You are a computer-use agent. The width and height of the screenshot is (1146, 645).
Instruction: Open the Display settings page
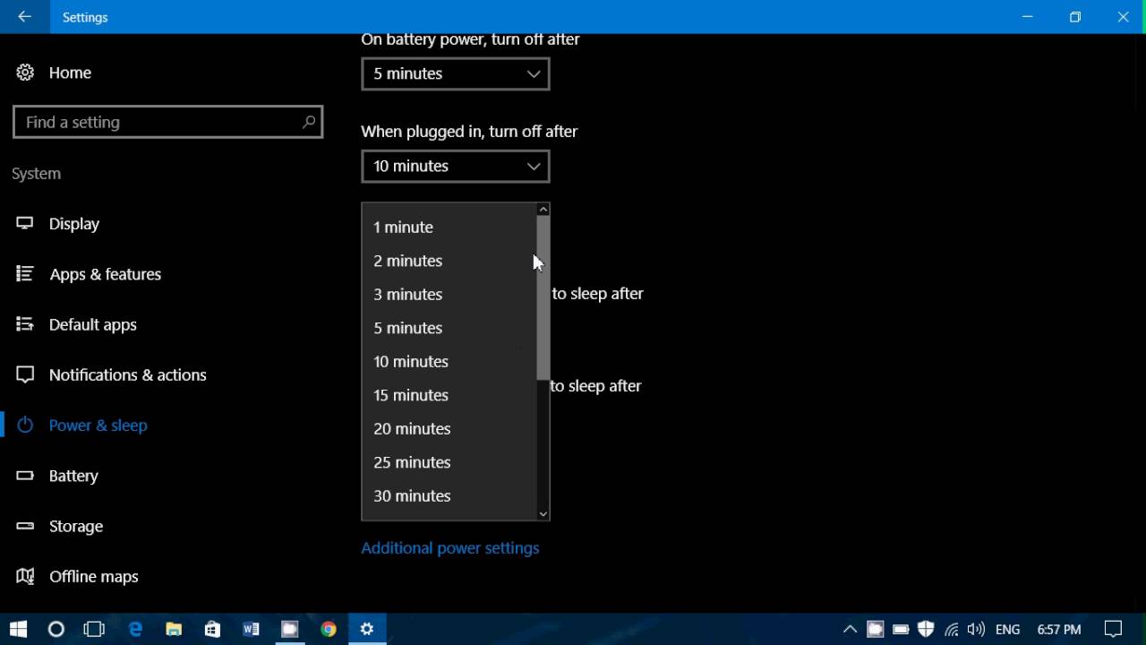tap(74, 224)
